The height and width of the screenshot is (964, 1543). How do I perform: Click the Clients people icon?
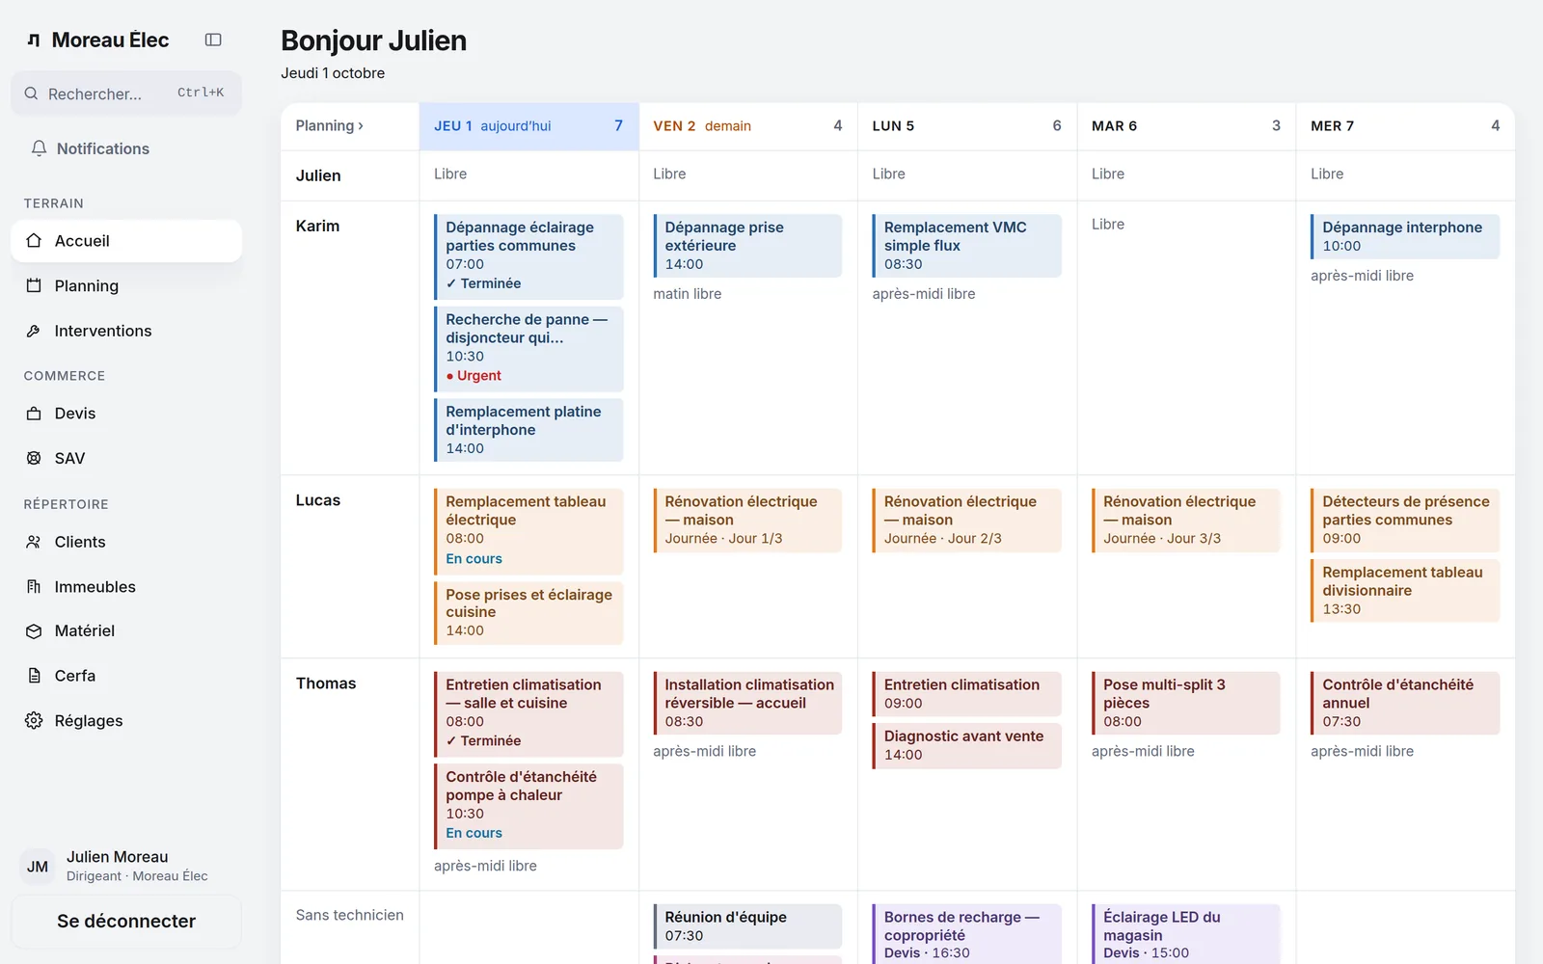click(34, 542)
